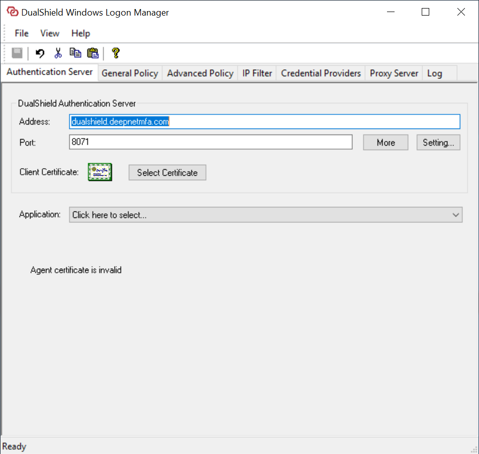Open the IP Filter tab
Screen dimensions: 479x454
pyautogui.click(x=257, y=73)
